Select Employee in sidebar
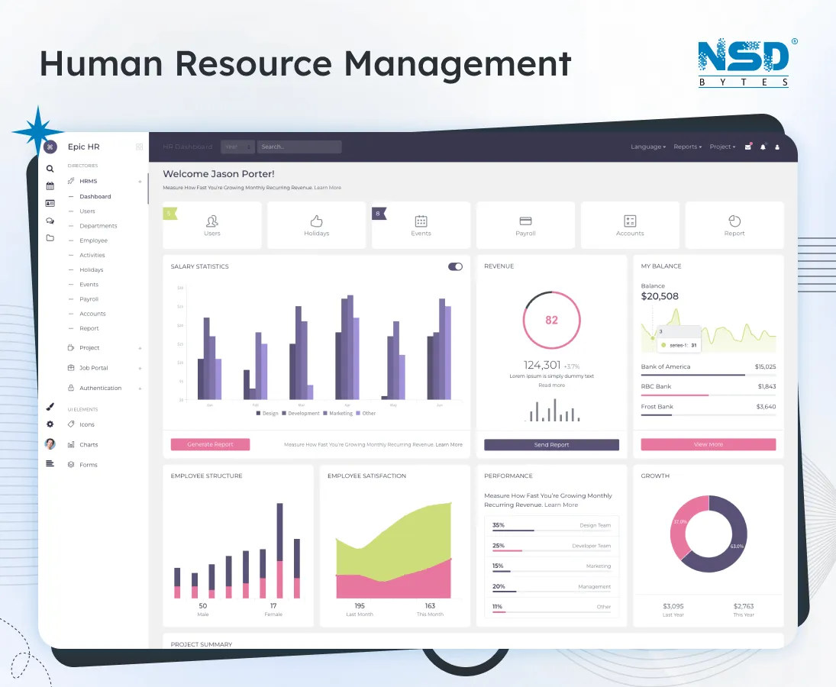The width and height of the screenshot is (836, 687). tap(93, 240)
